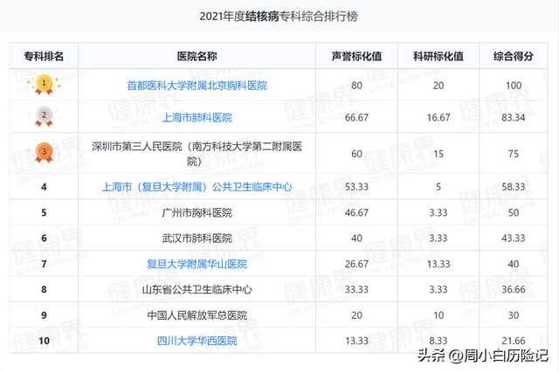Click research value 16.67 cell
Screen dimensions: 559x373
coord(438,118)
